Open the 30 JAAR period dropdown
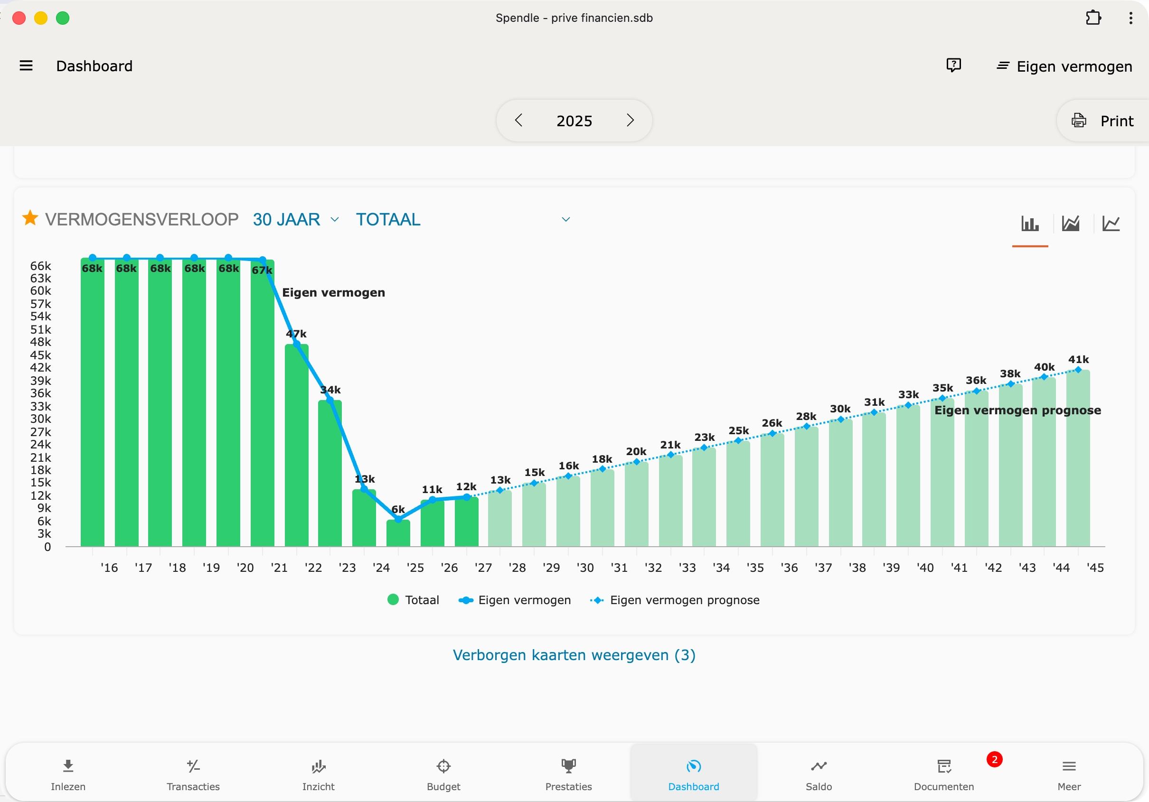Viewport: 1149px width, 802px height. [x=296, y=219]
